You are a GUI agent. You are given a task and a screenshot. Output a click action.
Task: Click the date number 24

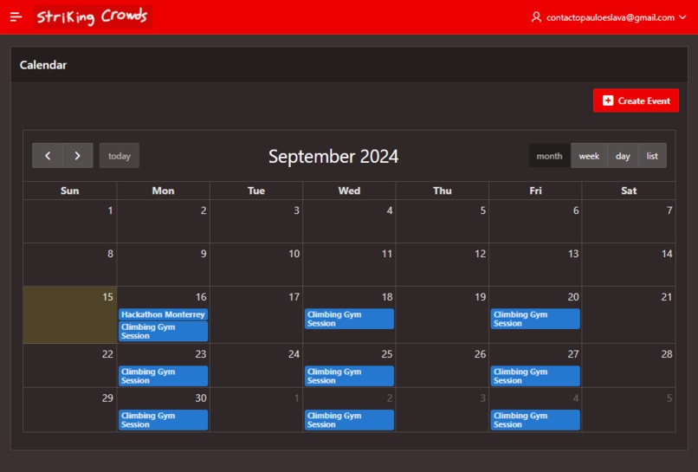294,354
